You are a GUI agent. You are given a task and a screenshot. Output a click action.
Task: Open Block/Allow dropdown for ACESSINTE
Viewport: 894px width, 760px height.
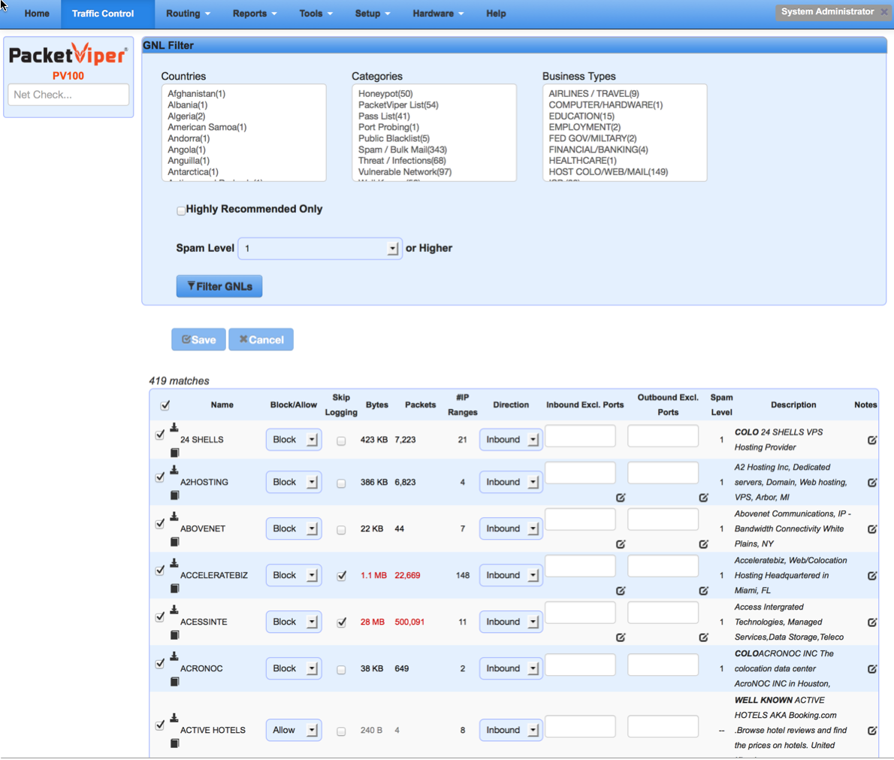click(x=294, y=622)
